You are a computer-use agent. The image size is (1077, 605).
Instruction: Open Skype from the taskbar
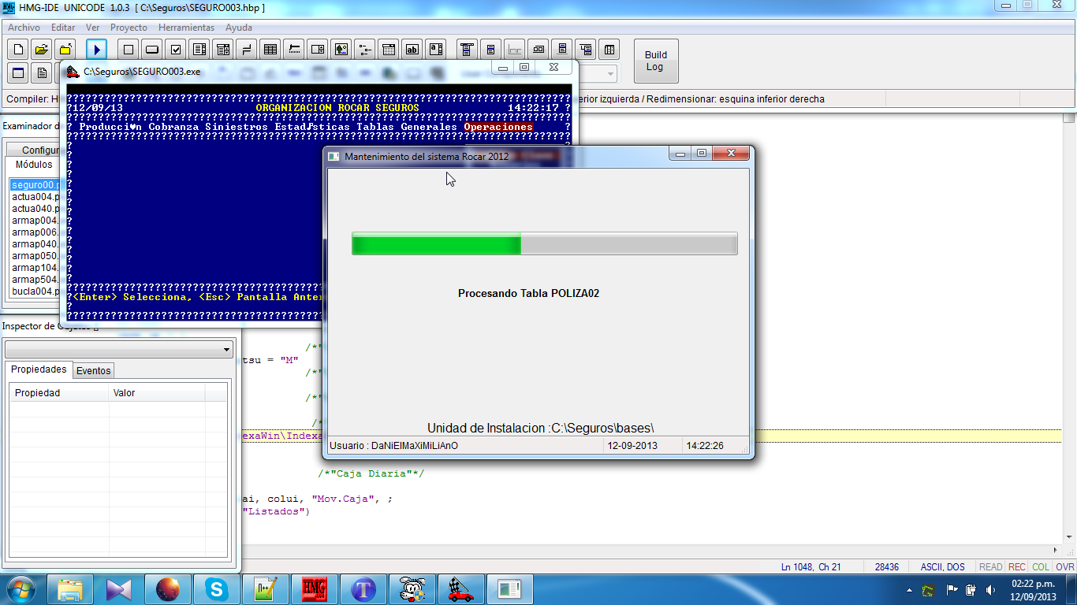[215, 588]
